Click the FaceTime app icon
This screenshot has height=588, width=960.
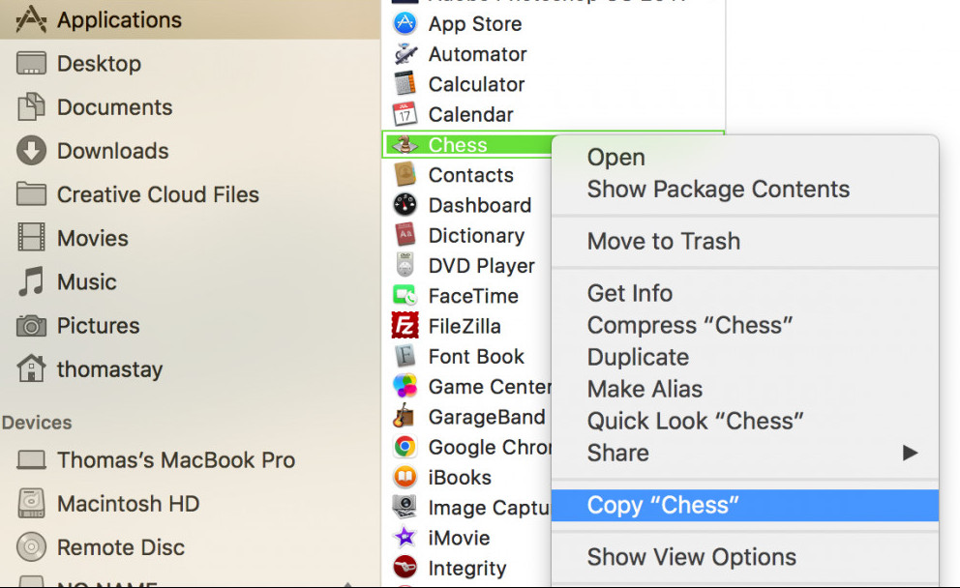point(405,296)
